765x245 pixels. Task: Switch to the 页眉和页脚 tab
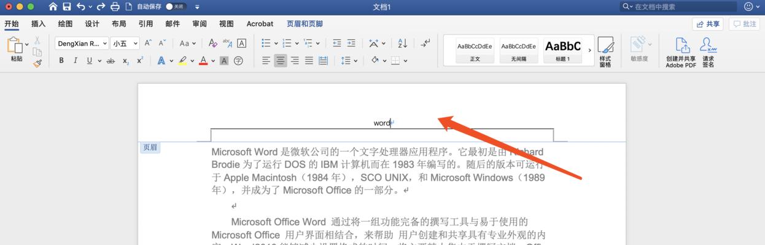pos(305,24)
